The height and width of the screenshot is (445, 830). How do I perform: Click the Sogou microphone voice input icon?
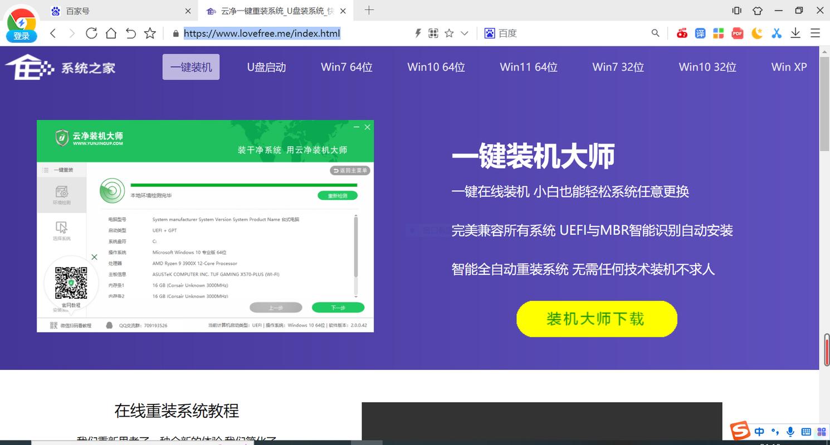point(790,432)
